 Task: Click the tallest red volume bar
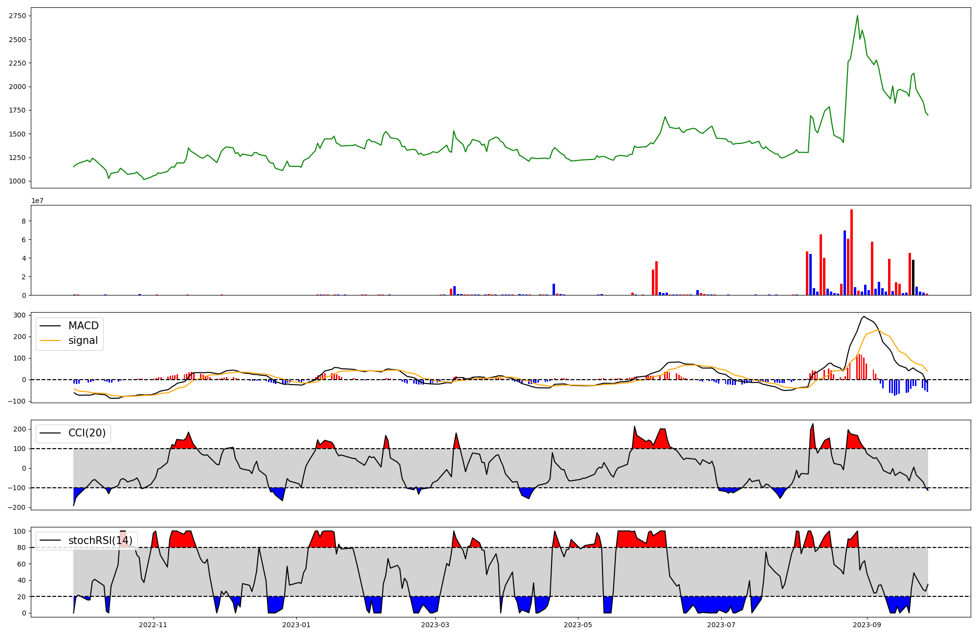pyautogui.click(x=851, y=252)
